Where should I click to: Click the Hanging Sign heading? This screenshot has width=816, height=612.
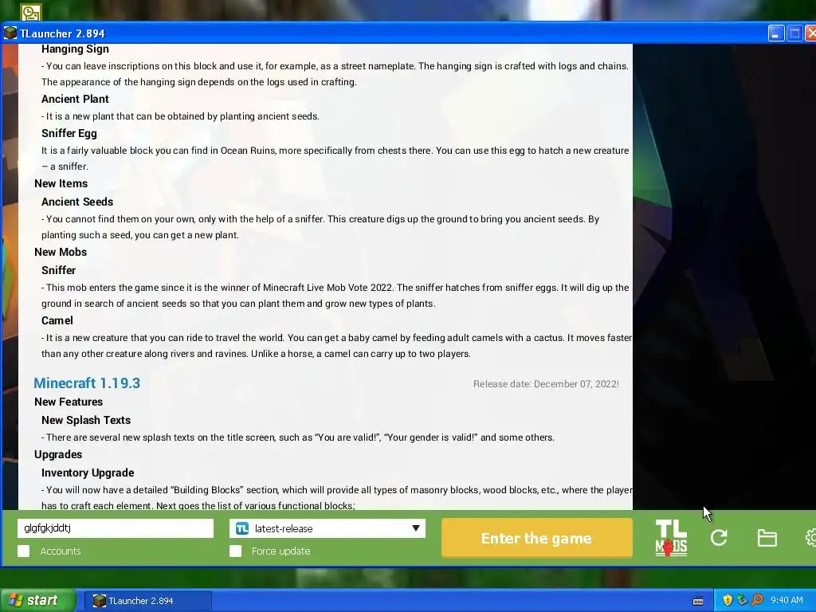pos(75,49)
